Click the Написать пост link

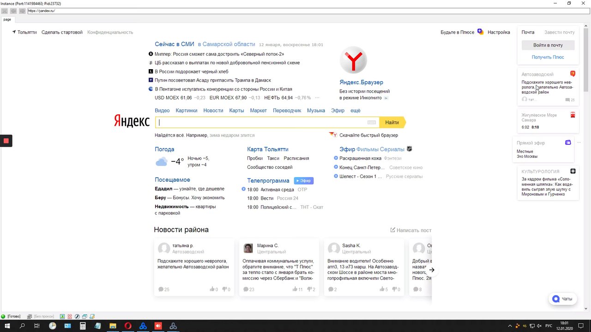411,230
